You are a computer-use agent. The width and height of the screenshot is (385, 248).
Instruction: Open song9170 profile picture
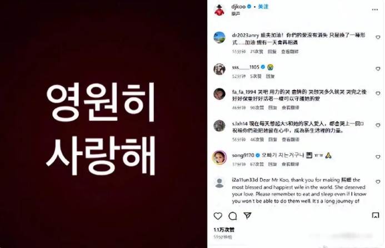click(219, 157)
